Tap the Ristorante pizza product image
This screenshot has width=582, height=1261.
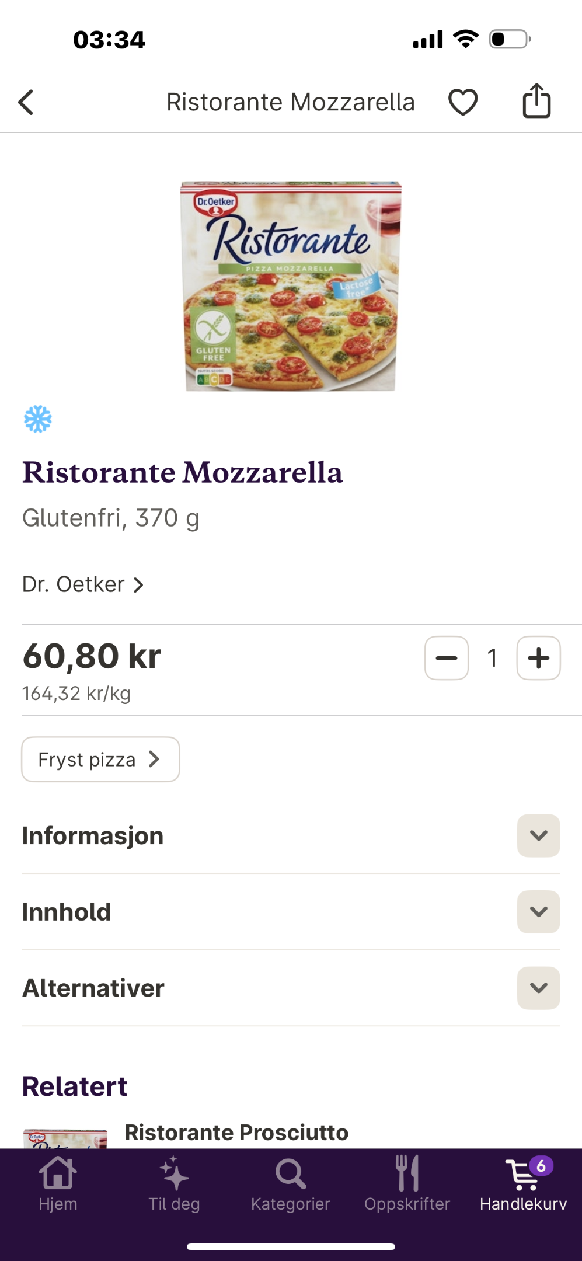point(291,286)
